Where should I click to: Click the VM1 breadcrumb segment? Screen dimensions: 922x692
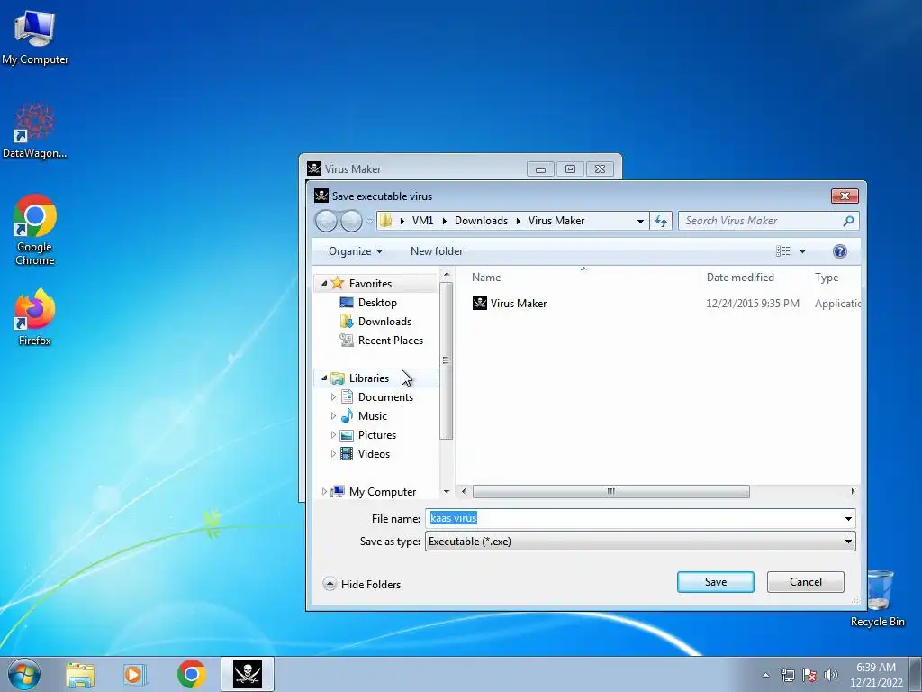(423, 221)
